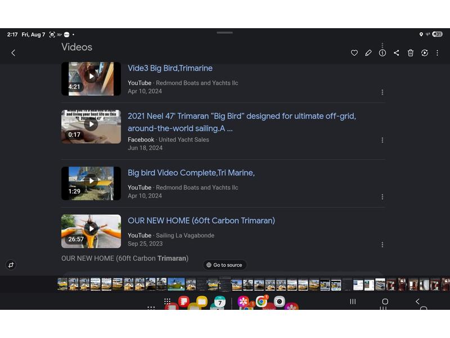This screenshot has height=338, width=450.
Task: Tap the Facebook · United Yacht Sales source text
Action: (168, 140)
